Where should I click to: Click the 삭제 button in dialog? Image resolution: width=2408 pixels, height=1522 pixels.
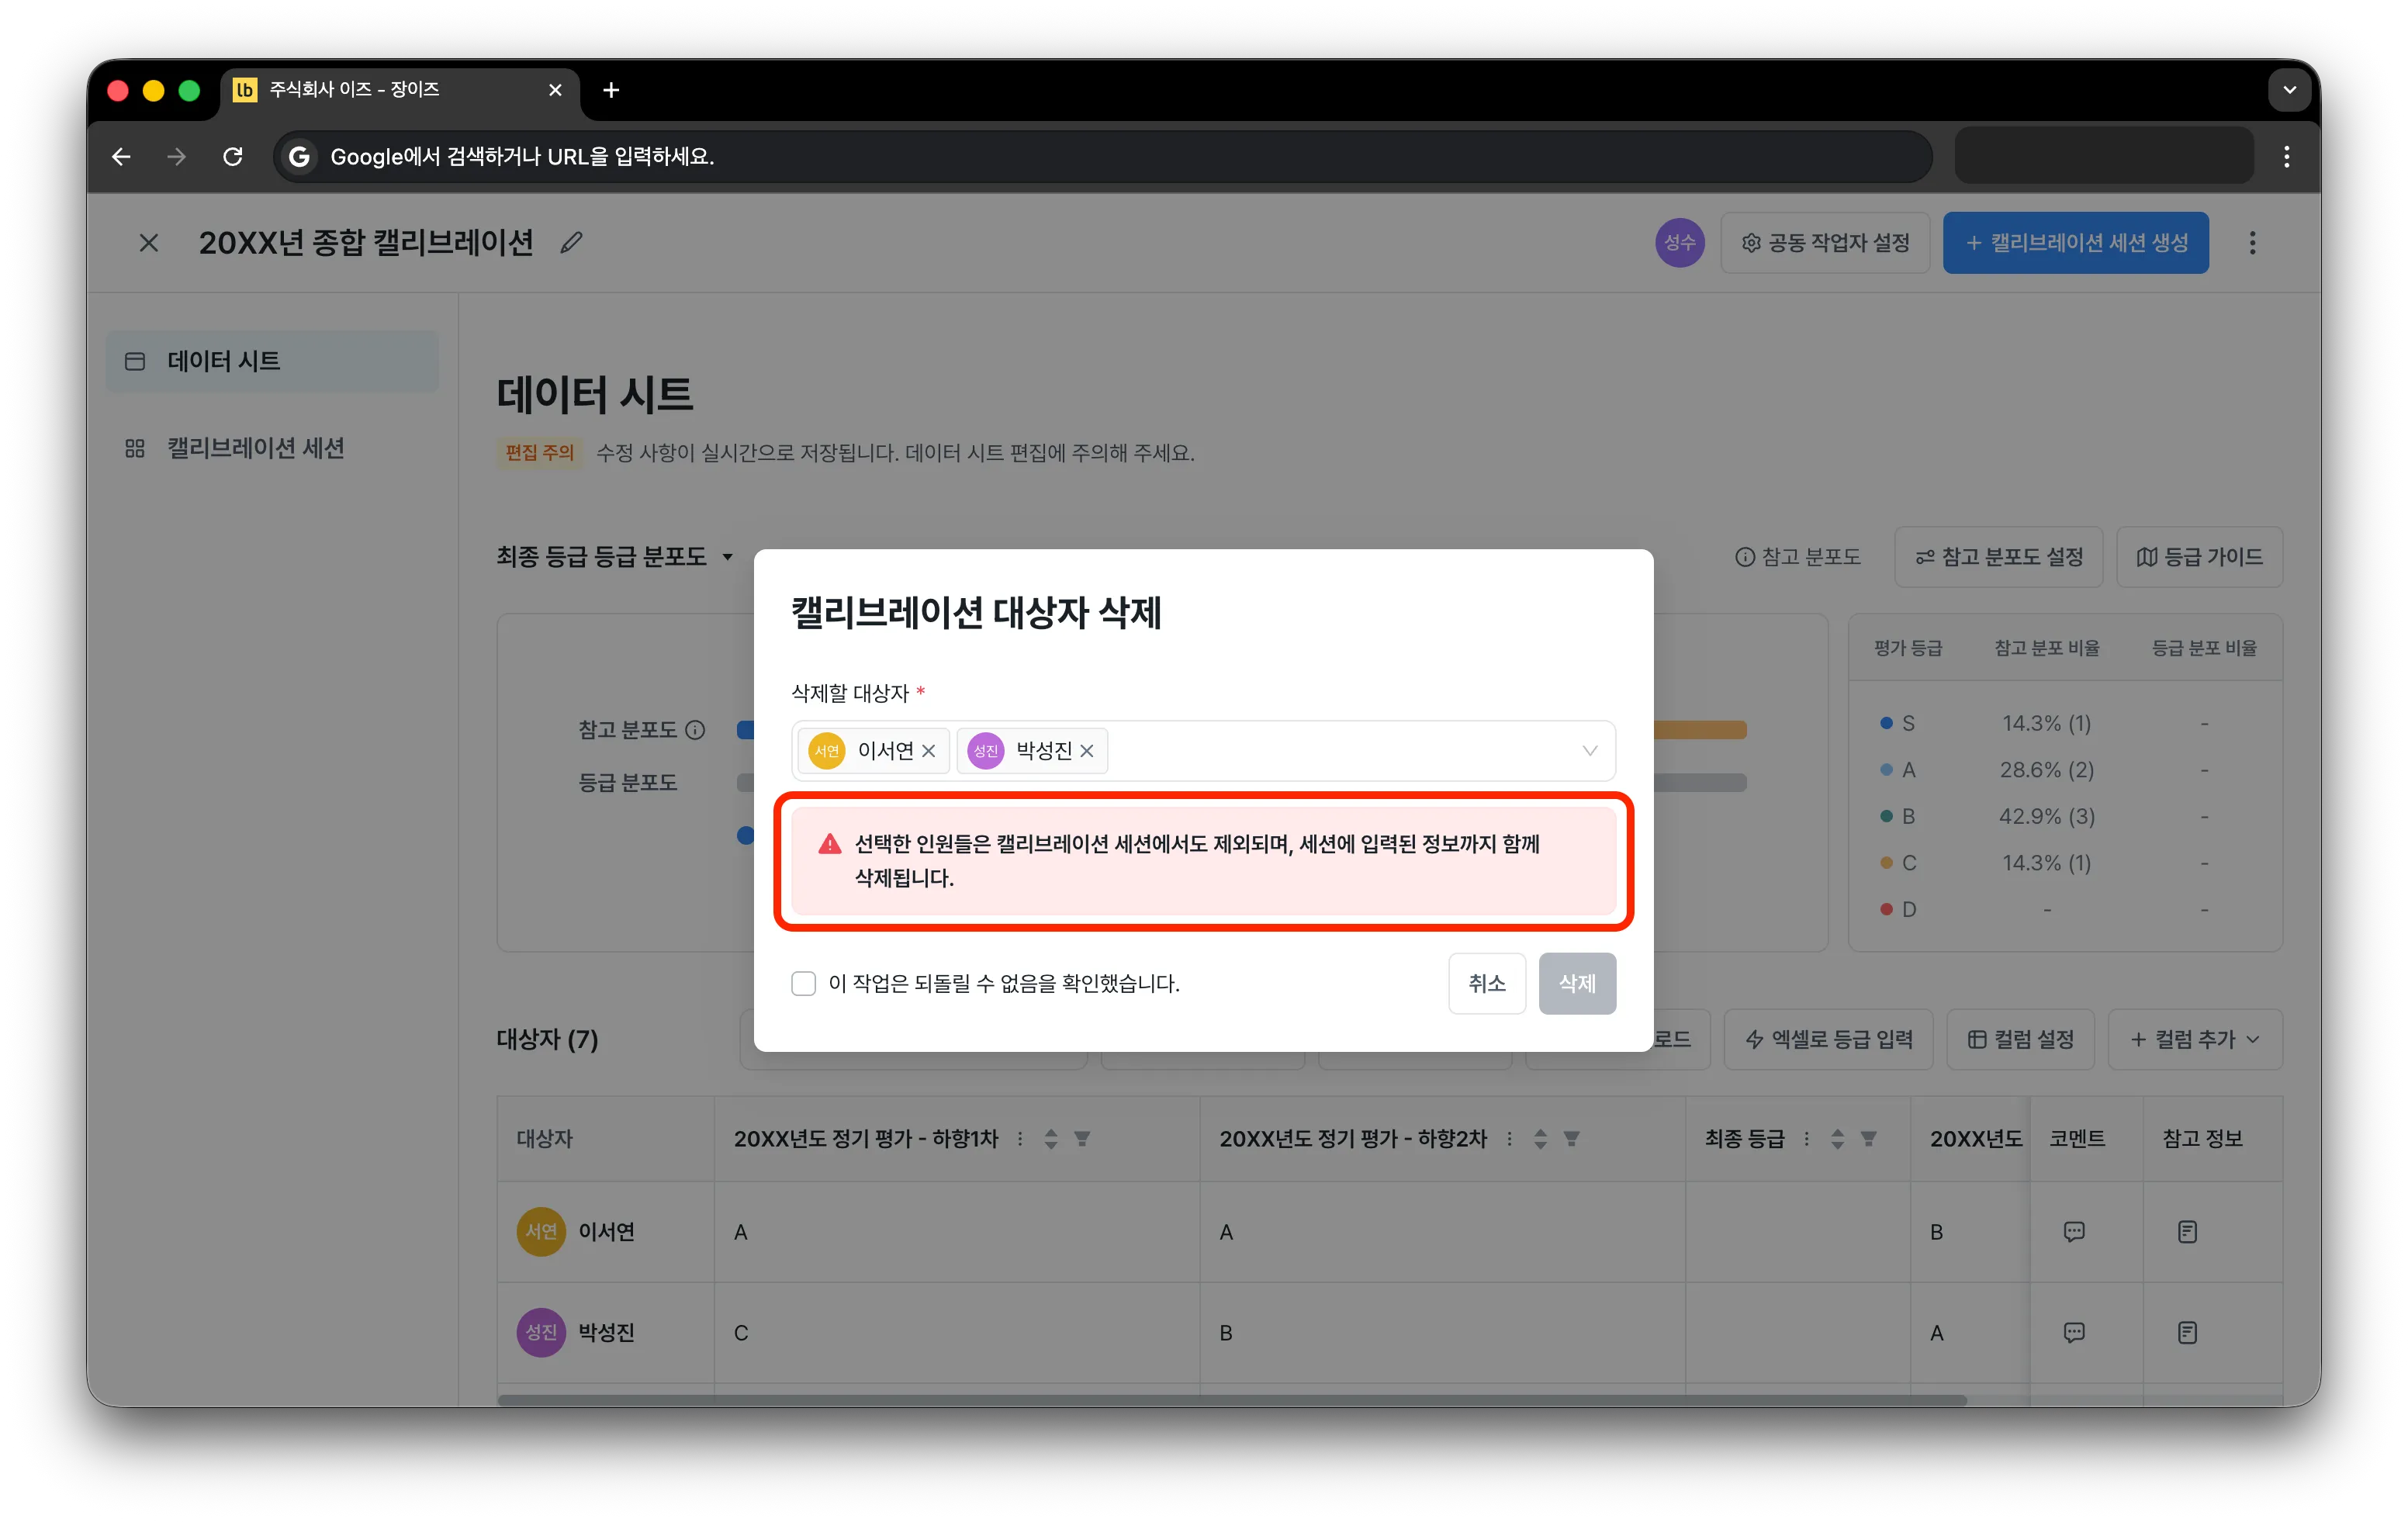(1576, 983)
